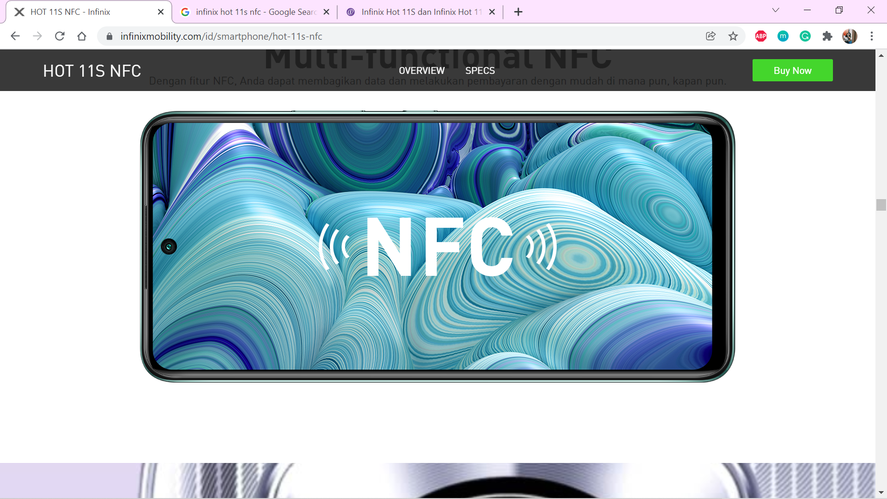
Task: Restore down the Chrome window
Action: point(839,10)
